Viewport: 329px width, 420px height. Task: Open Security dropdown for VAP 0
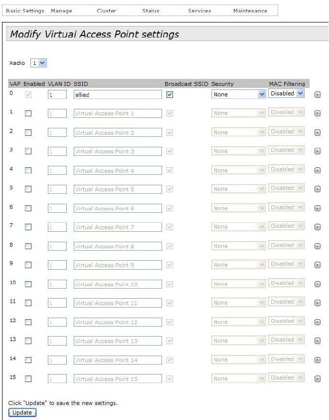coord(238,94)
